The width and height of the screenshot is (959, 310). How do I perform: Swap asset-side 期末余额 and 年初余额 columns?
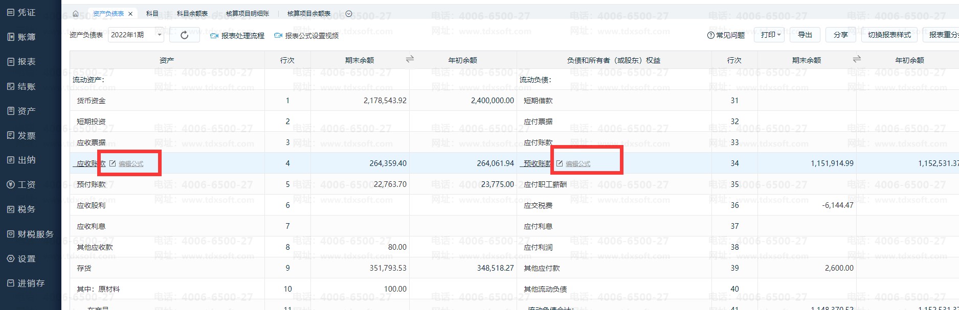410,59
